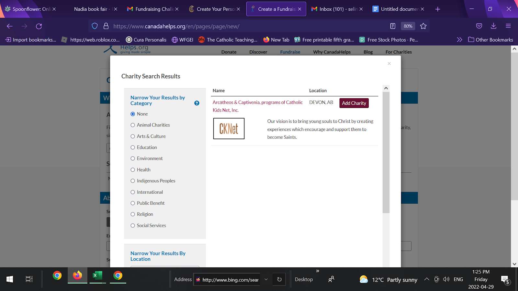Show hidden system tray icons

[427, 279]
